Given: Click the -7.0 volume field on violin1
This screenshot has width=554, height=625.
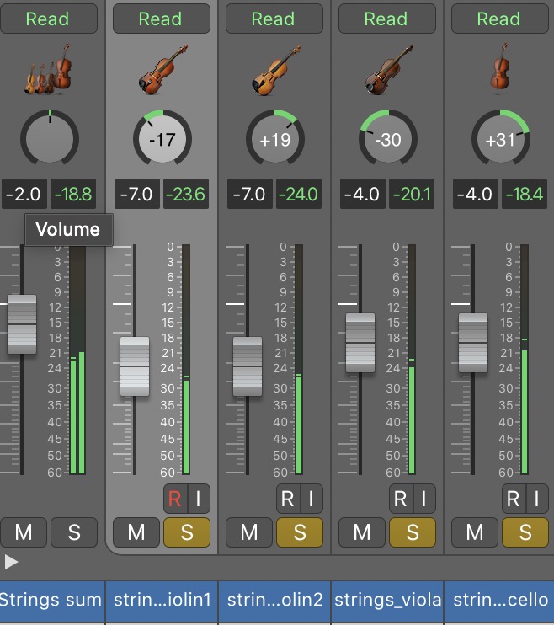Looking at the screenshot, I should click(x=136, y=195).
